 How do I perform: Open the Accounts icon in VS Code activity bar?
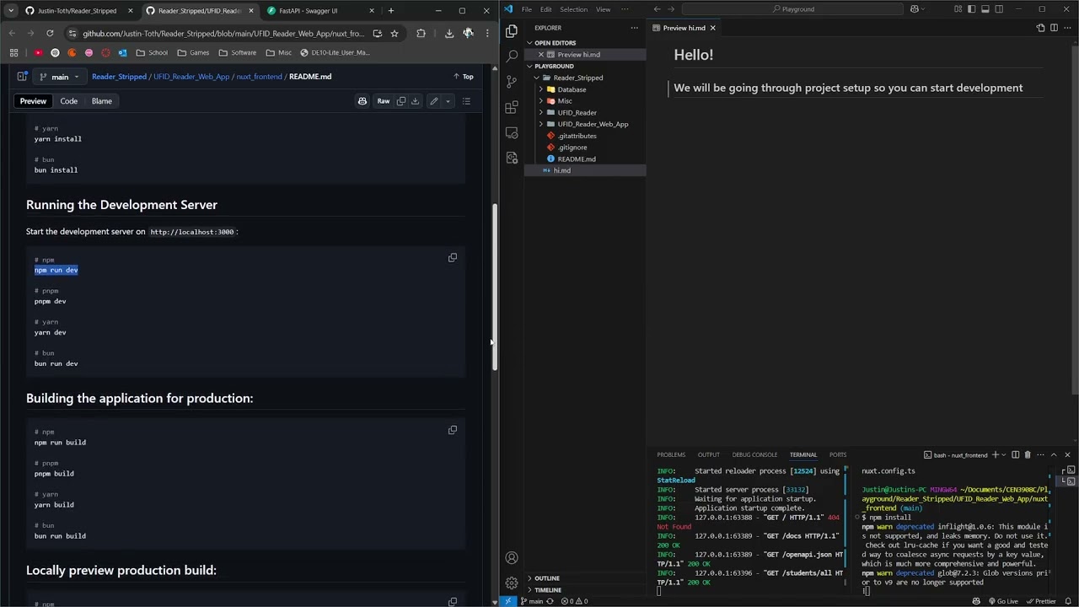point(512,558)
